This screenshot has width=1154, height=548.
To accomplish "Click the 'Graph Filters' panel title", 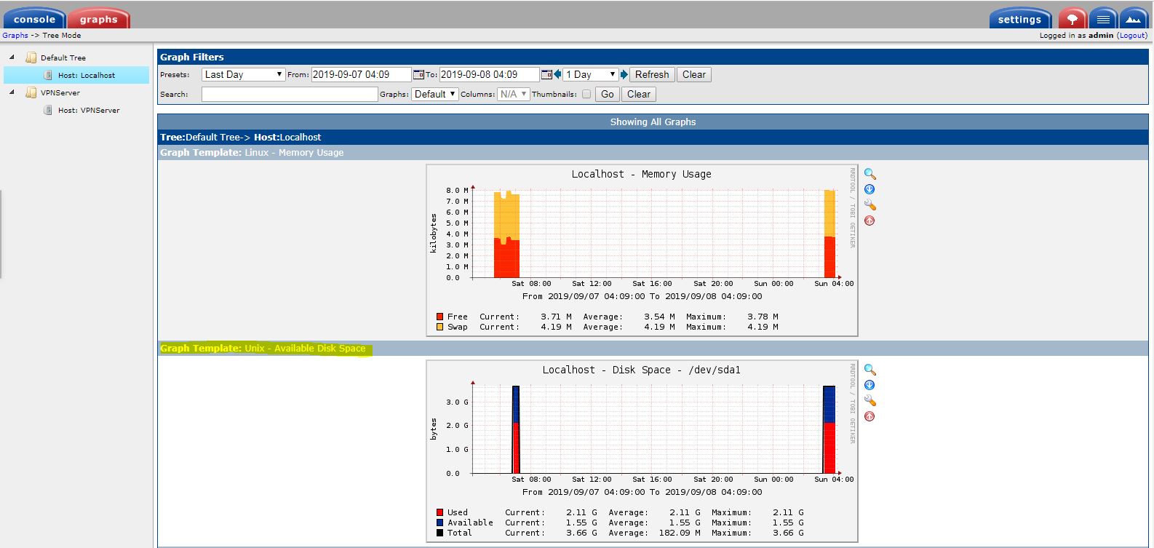I will pyautogui.click(x=192, y=57).
